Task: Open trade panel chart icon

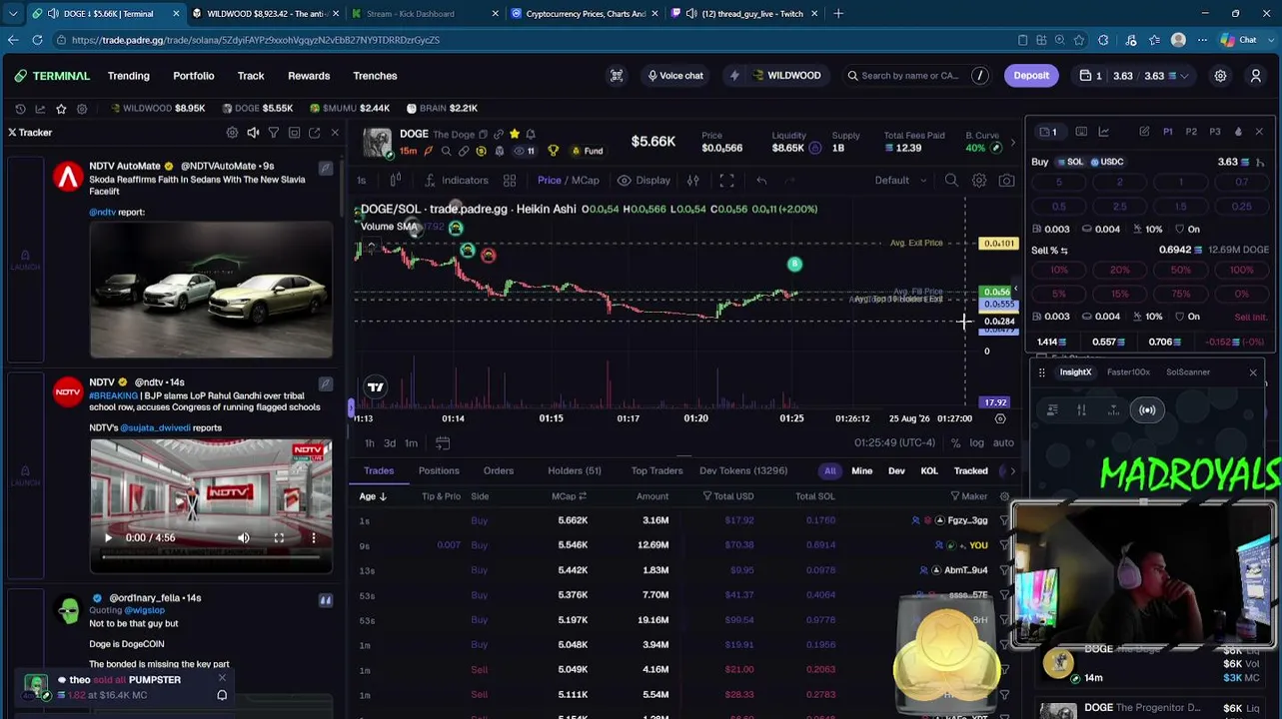Action: (1104, 132)
